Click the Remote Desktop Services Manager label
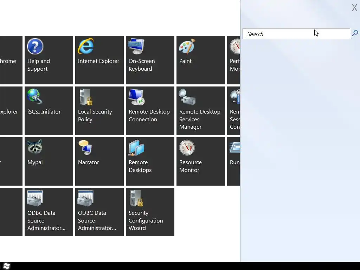360x270 pixels. 200,119
